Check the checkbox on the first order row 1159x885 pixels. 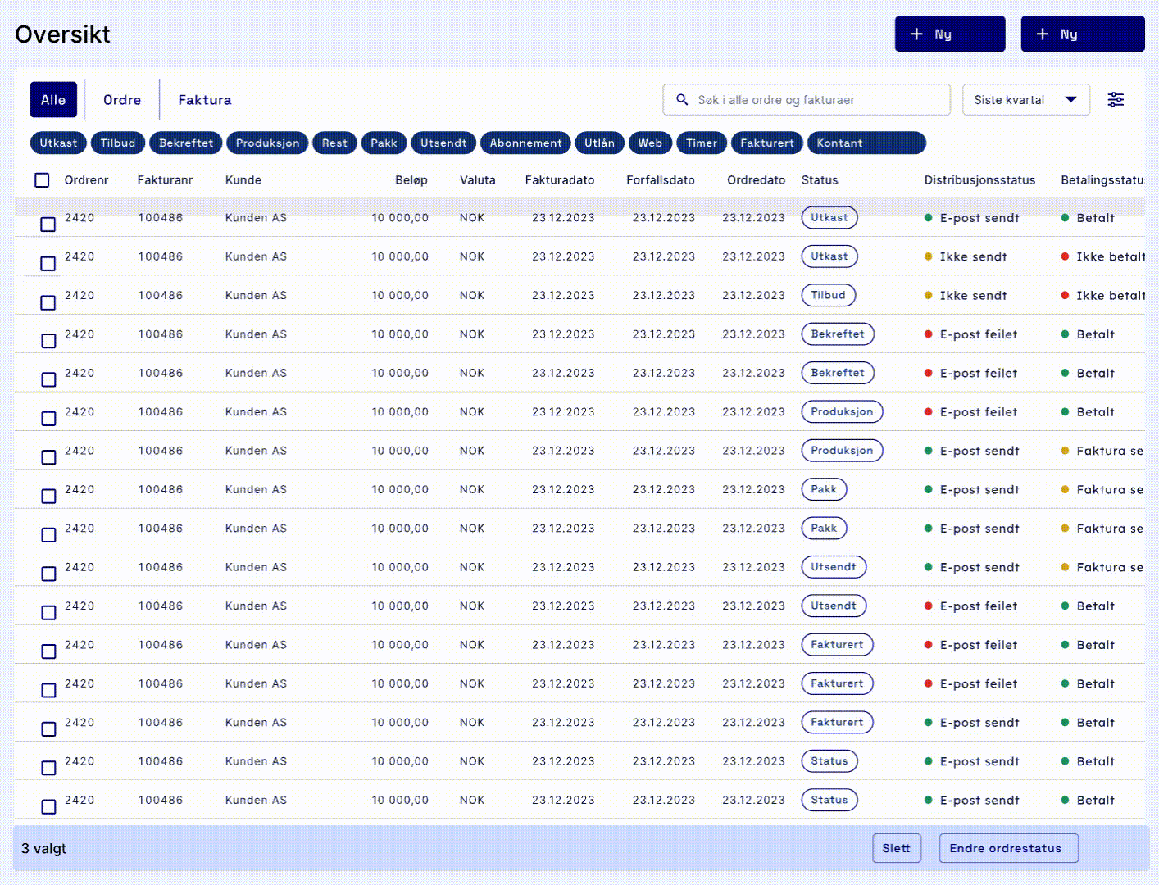coord(48,223)
